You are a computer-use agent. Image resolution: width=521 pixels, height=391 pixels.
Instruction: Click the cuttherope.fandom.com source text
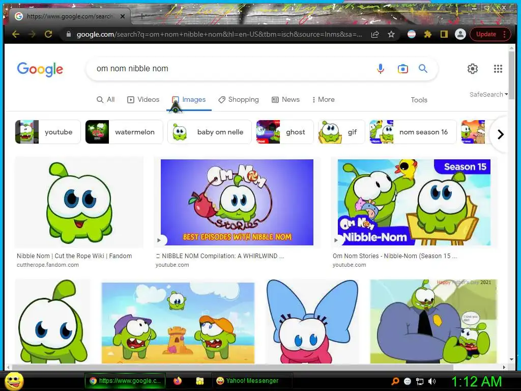point(48,265)
